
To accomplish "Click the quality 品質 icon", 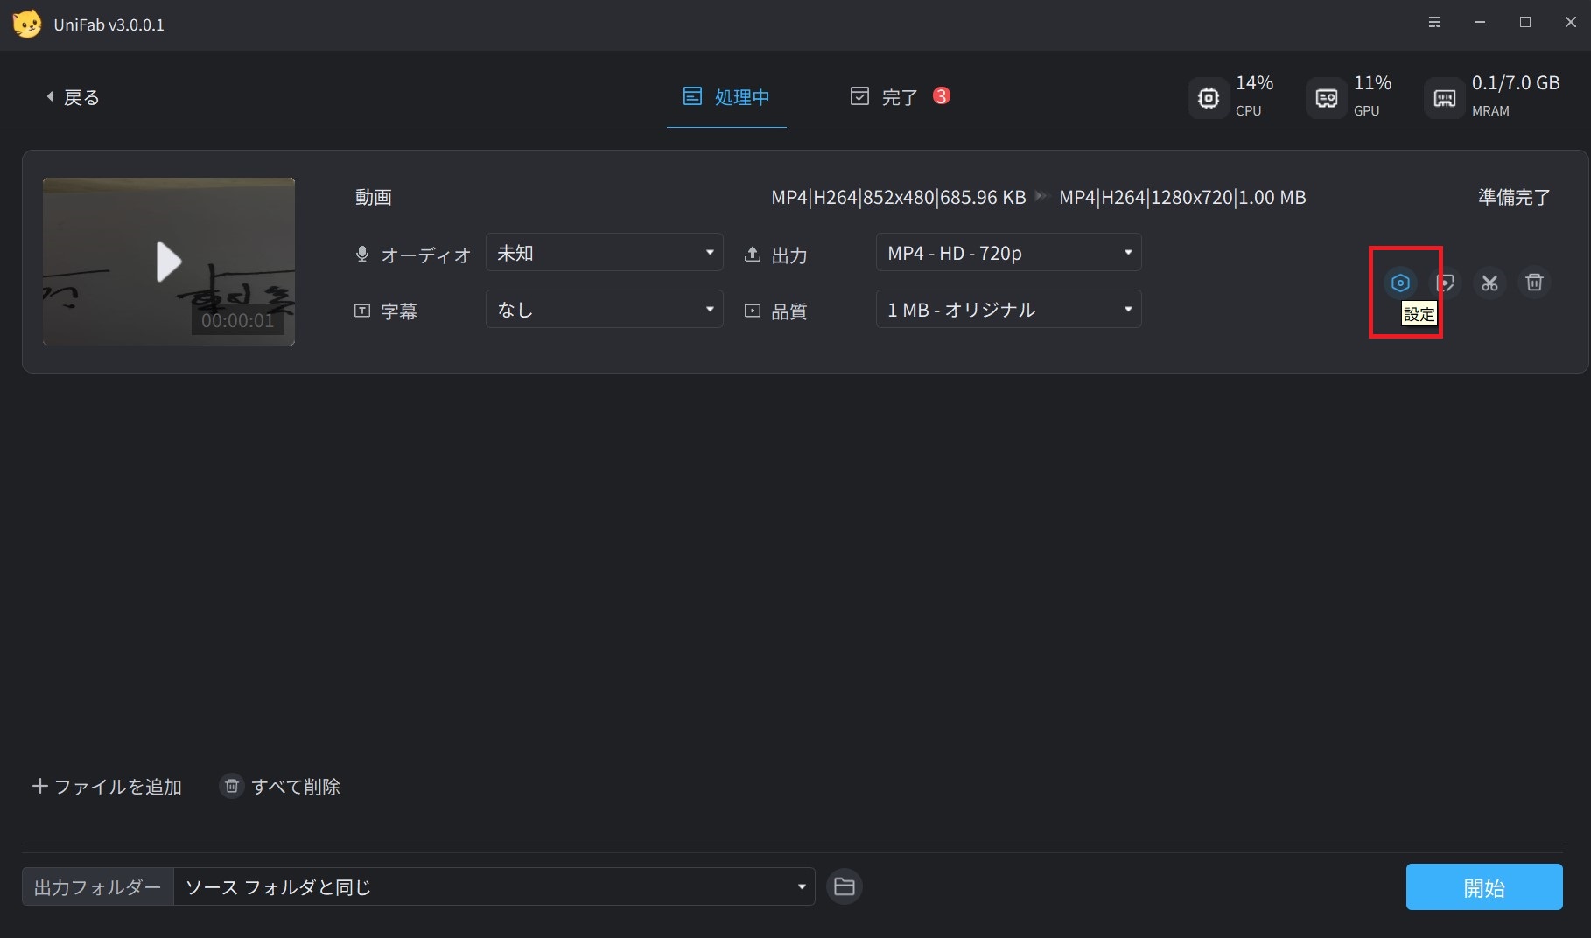I will [753, 311].
